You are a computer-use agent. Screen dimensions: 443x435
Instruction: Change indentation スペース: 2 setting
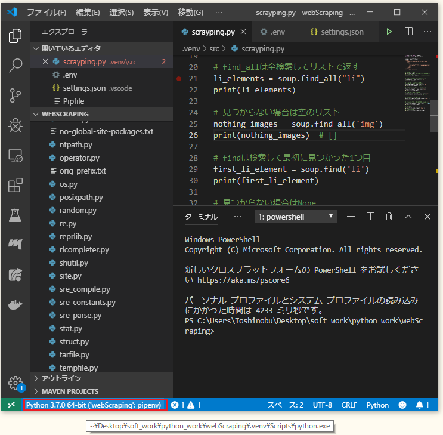(285, 405)
